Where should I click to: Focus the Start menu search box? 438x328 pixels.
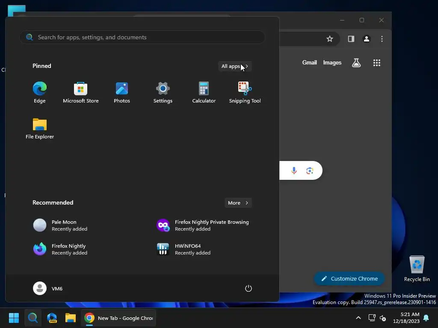142,37
